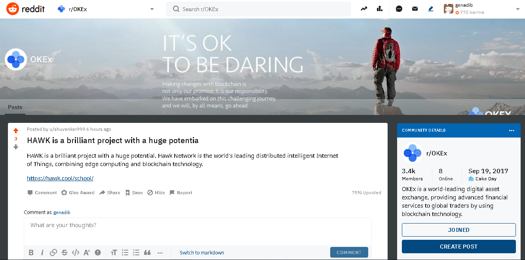525x260 pixels.
Task: Downvote the HAWK post
Action: [x=16, y=147]
